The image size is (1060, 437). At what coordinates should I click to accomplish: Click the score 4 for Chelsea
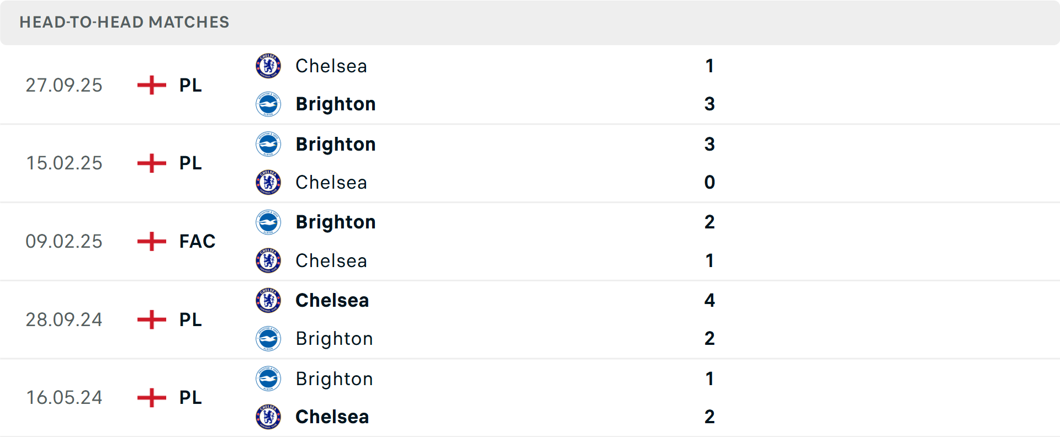(x=711, y=301)
